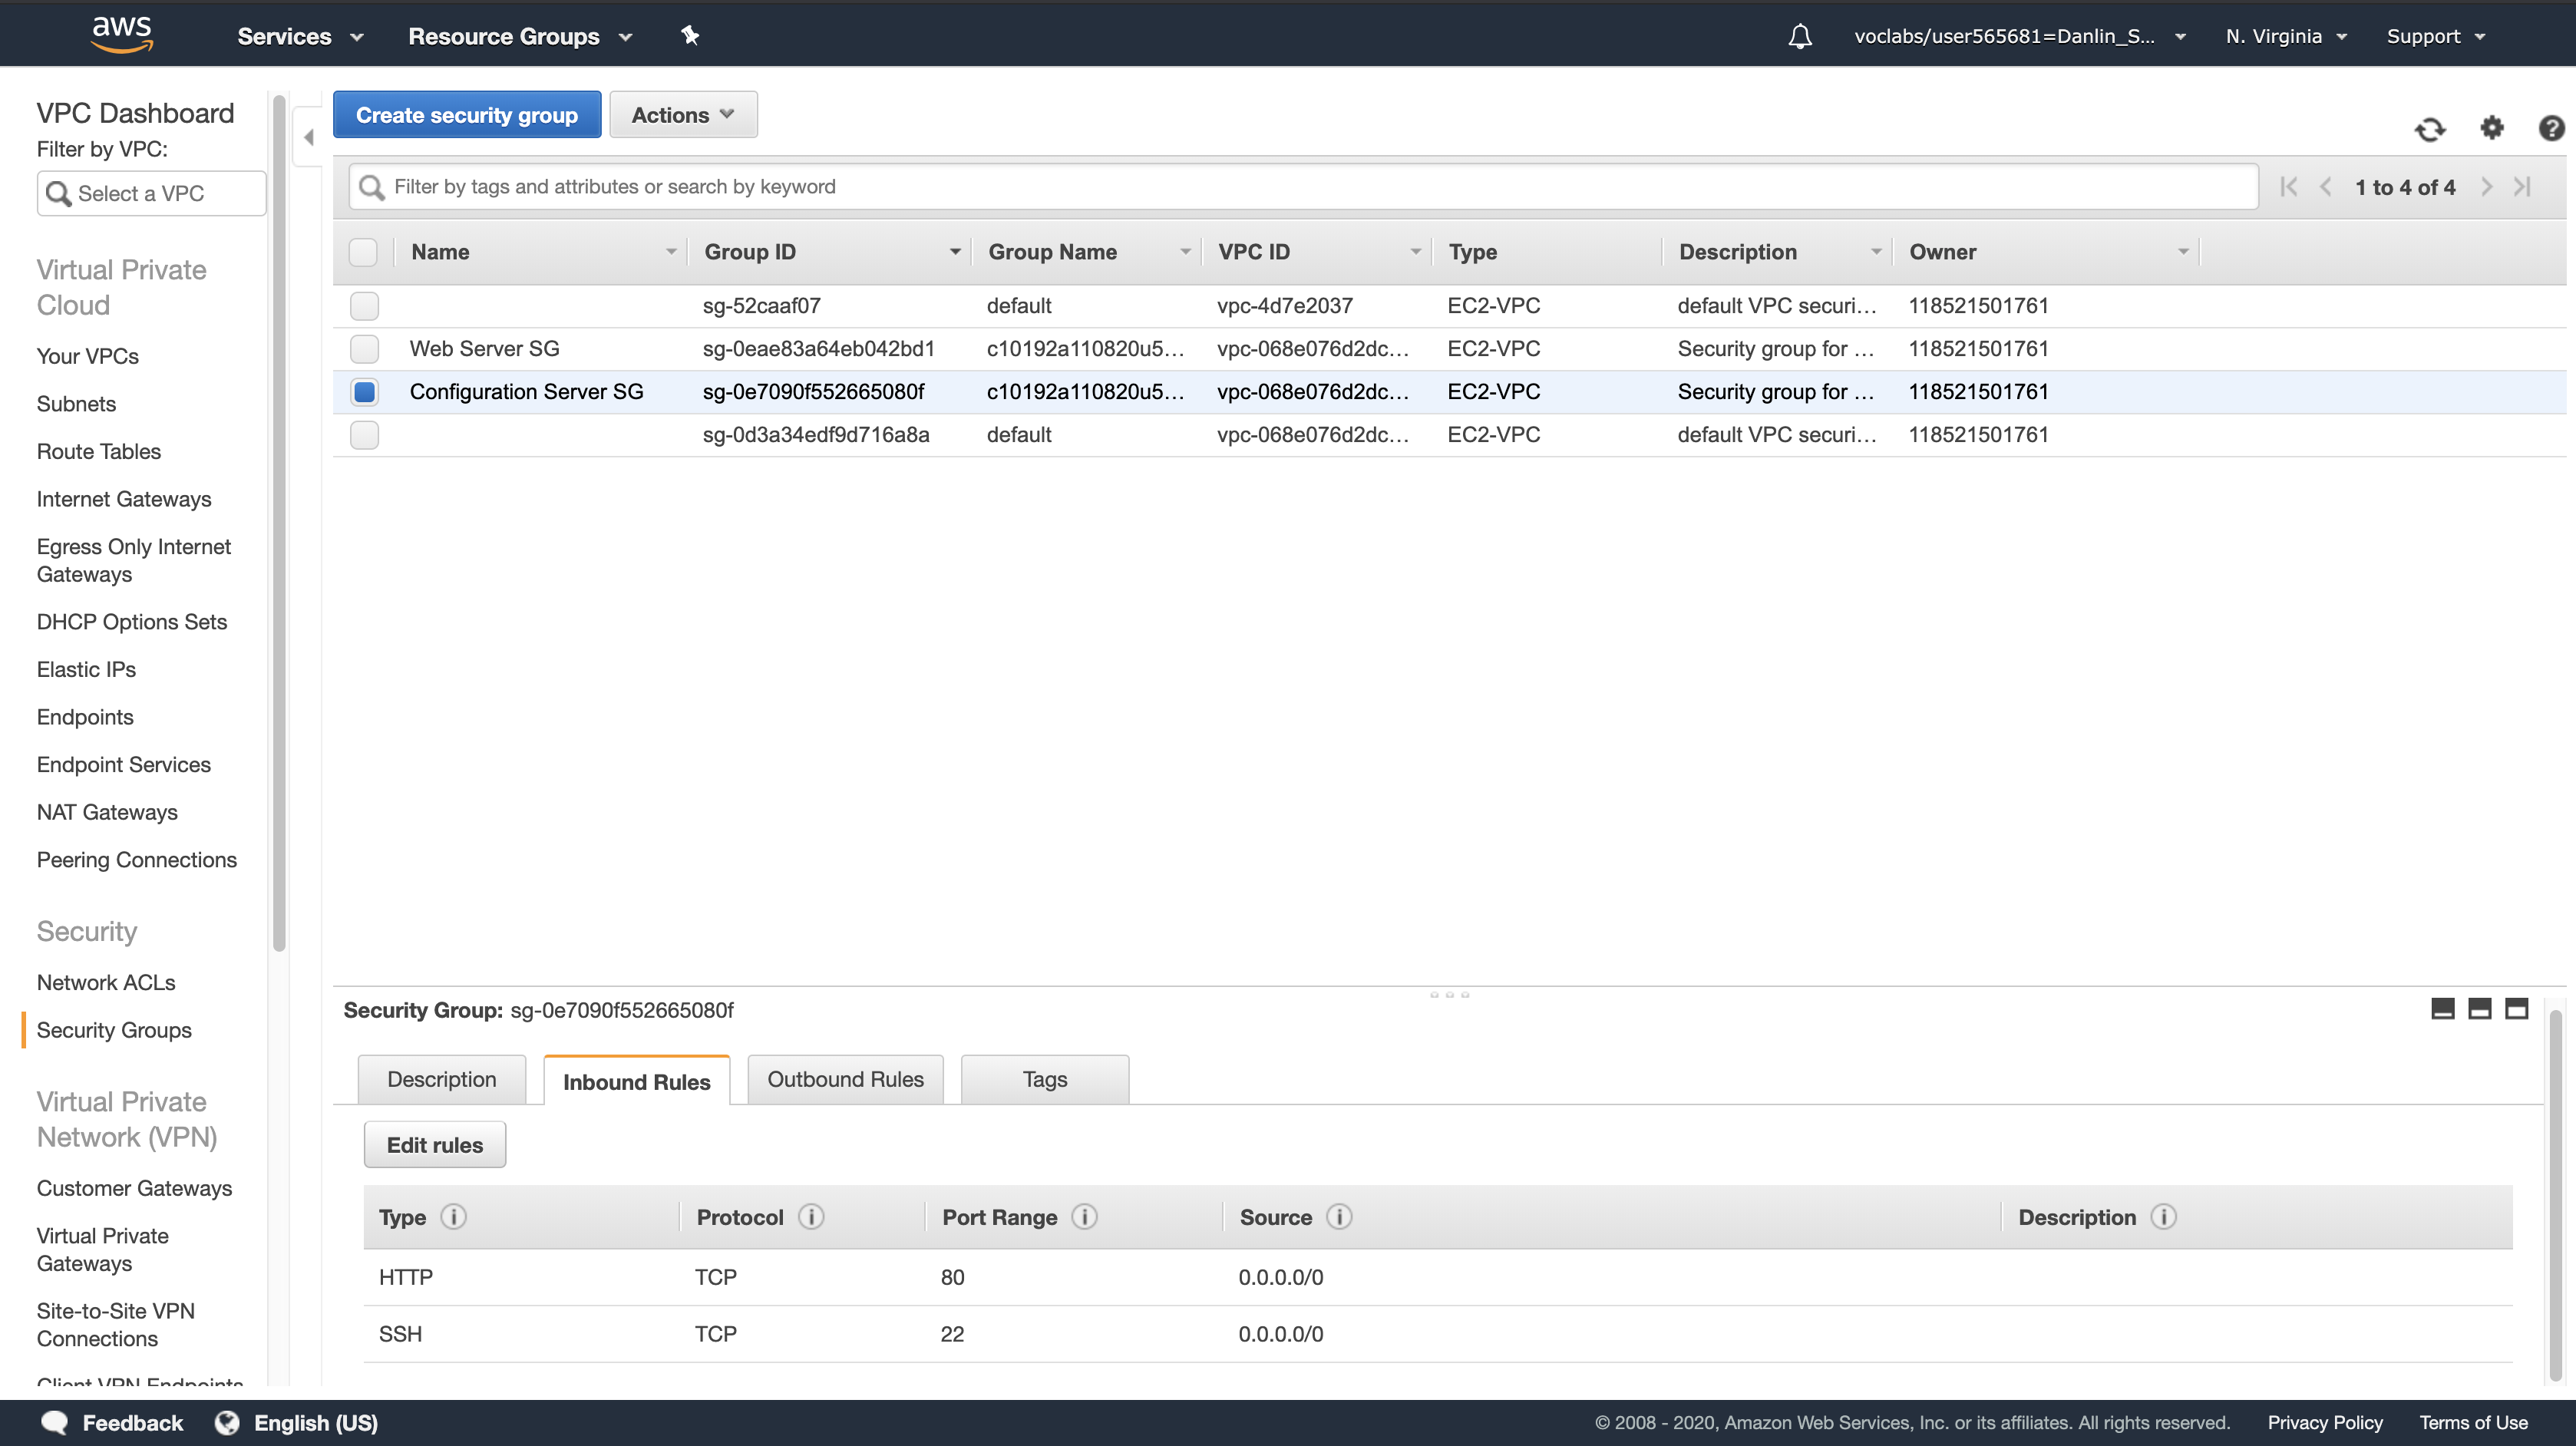The height and width of the screenshot is (1446, 2576).
Task: Uncheck the Configuration Server SG checkbox
Action: pyautogui.click(x=364, y=392)
